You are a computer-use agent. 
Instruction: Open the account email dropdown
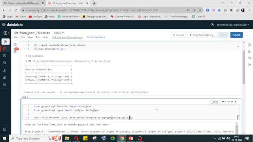(233, 24)
